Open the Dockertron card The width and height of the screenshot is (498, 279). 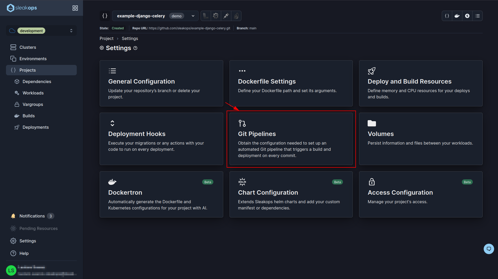coord(161,194)
